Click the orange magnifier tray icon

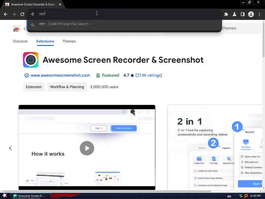pyautogui.click(x=246, y=196)
